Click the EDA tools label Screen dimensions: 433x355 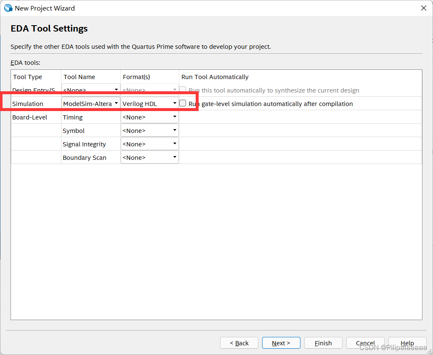(x=25, y=63)
